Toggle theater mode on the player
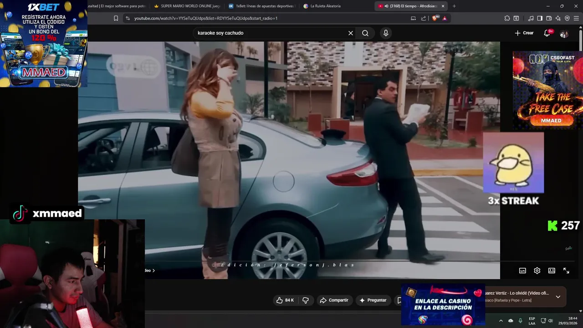 pos(552,271)
